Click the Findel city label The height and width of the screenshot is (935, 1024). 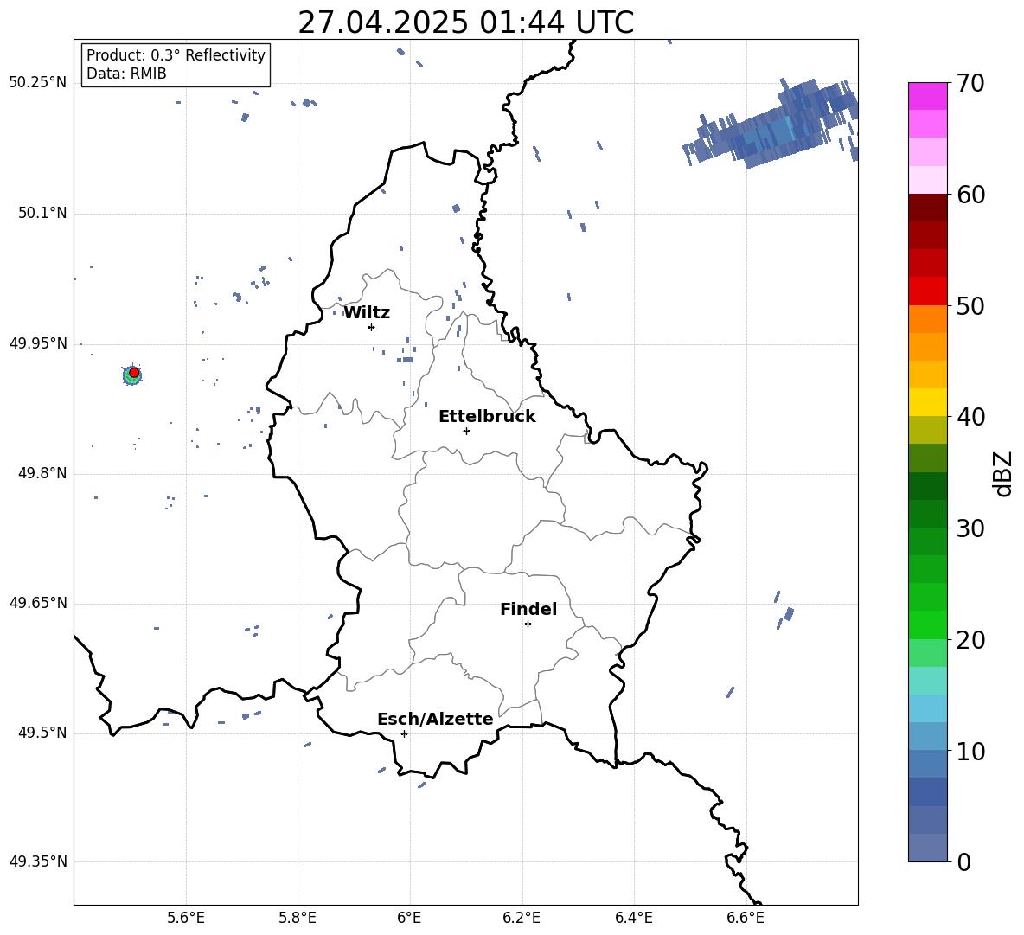click(x=528, y=609)
